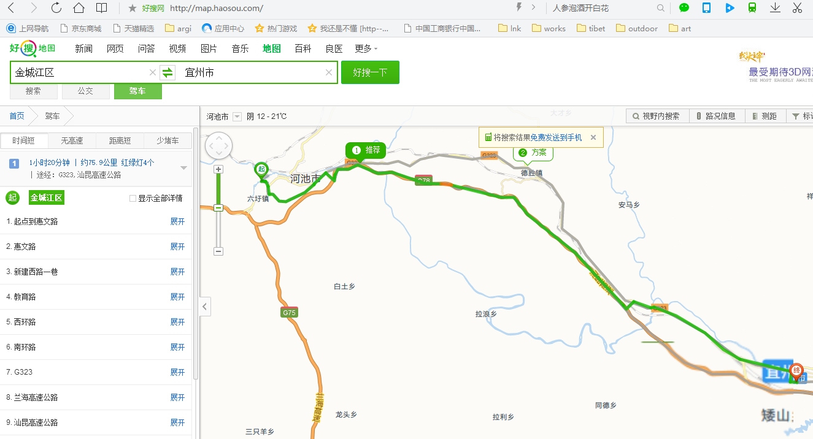The width and height of the screenshot is (813, 439).
Task: Select the 推荐 route label on map
Action: click(x=366, y=150)
